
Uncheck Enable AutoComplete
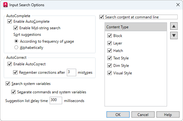[10, 21]
